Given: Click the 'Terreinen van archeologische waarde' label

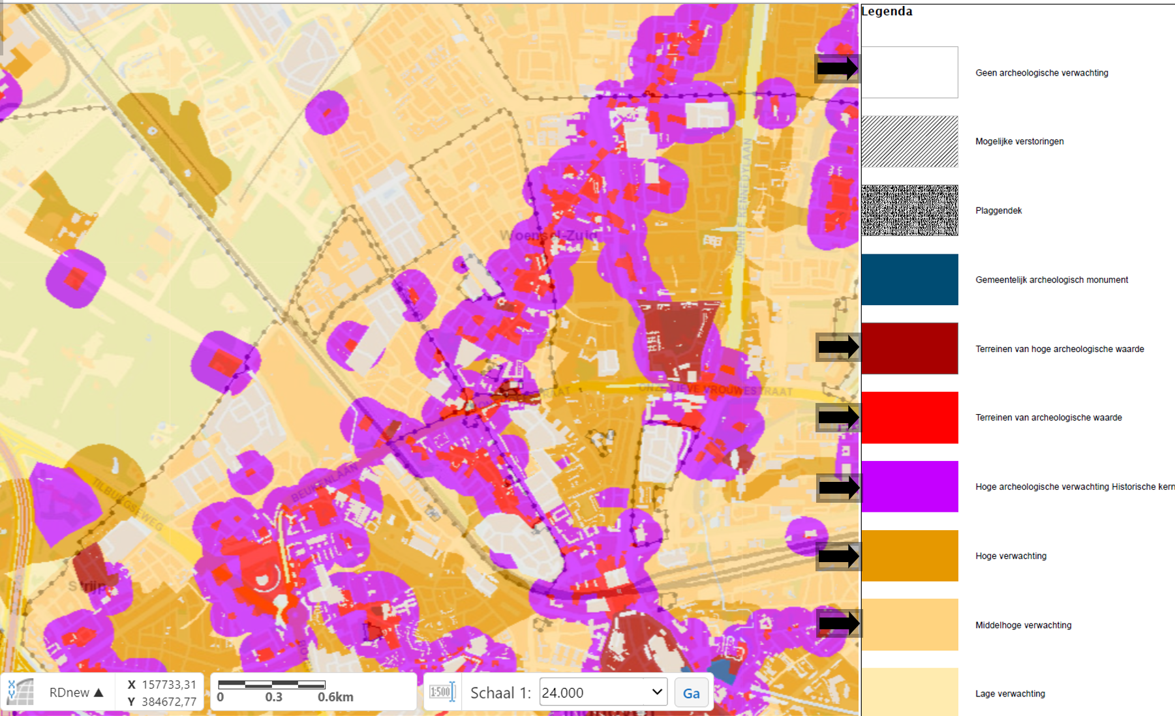Looking at the screenshot, I should click(x=1048, y=417).
